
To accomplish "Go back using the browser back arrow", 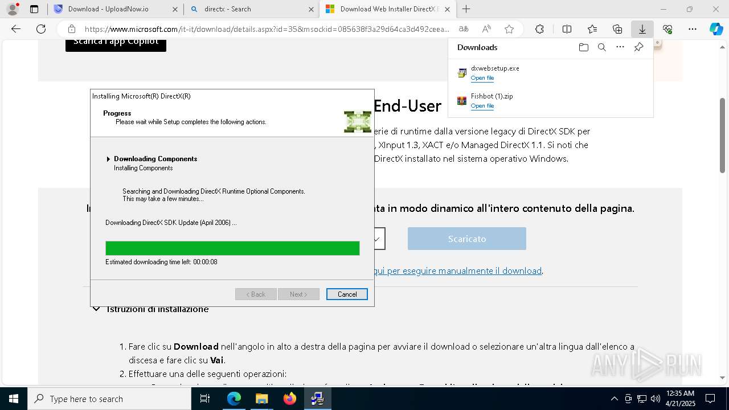I will (16, 29).
